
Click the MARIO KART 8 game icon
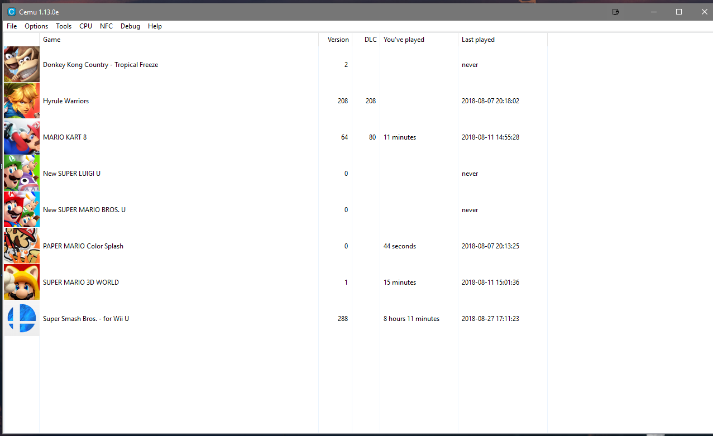click(22, 137)
